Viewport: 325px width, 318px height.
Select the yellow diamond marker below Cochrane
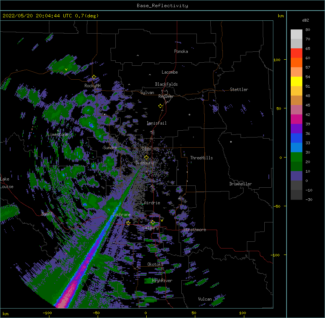coord(128,223)
